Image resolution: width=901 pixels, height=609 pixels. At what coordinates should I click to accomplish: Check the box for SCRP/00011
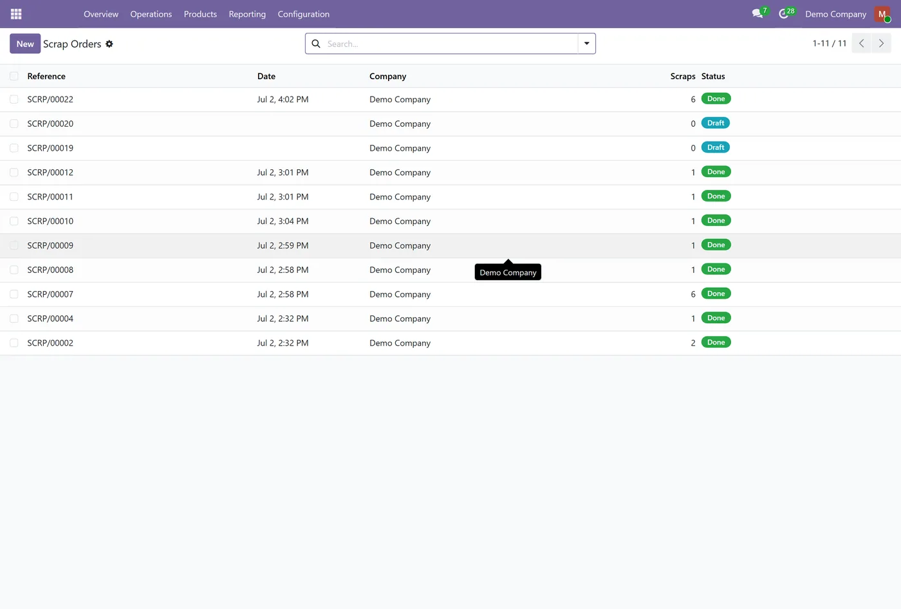click(x=14, y=197)
